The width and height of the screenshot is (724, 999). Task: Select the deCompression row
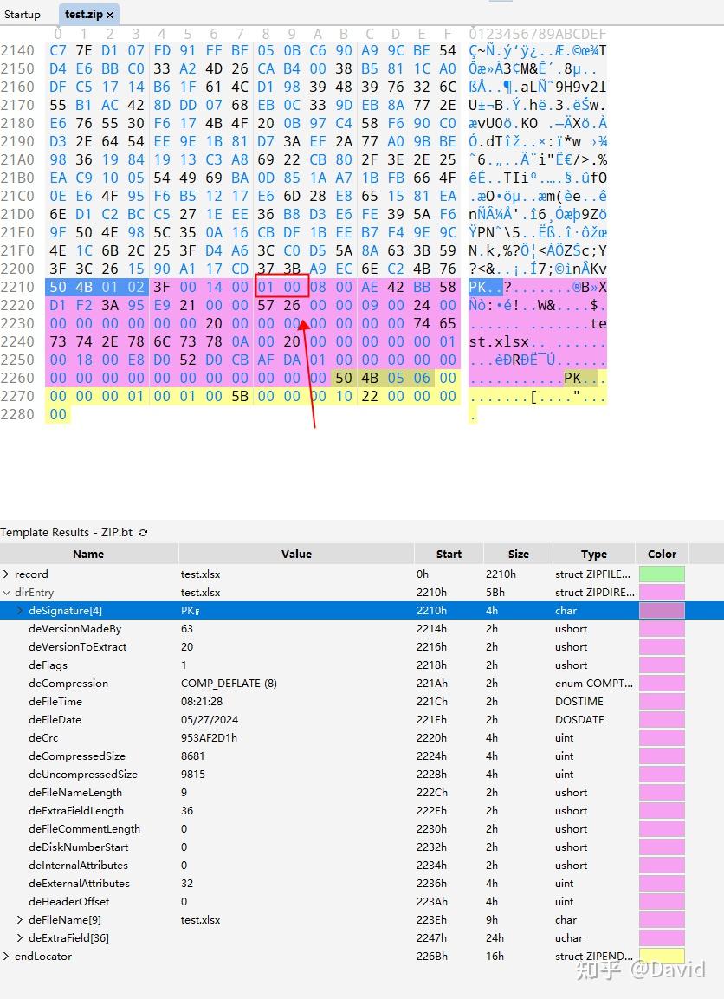[68, 684]
